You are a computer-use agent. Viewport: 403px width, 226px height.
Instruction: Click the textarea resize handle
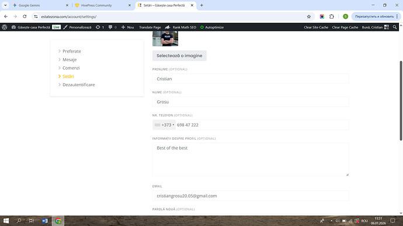(348, 175)
